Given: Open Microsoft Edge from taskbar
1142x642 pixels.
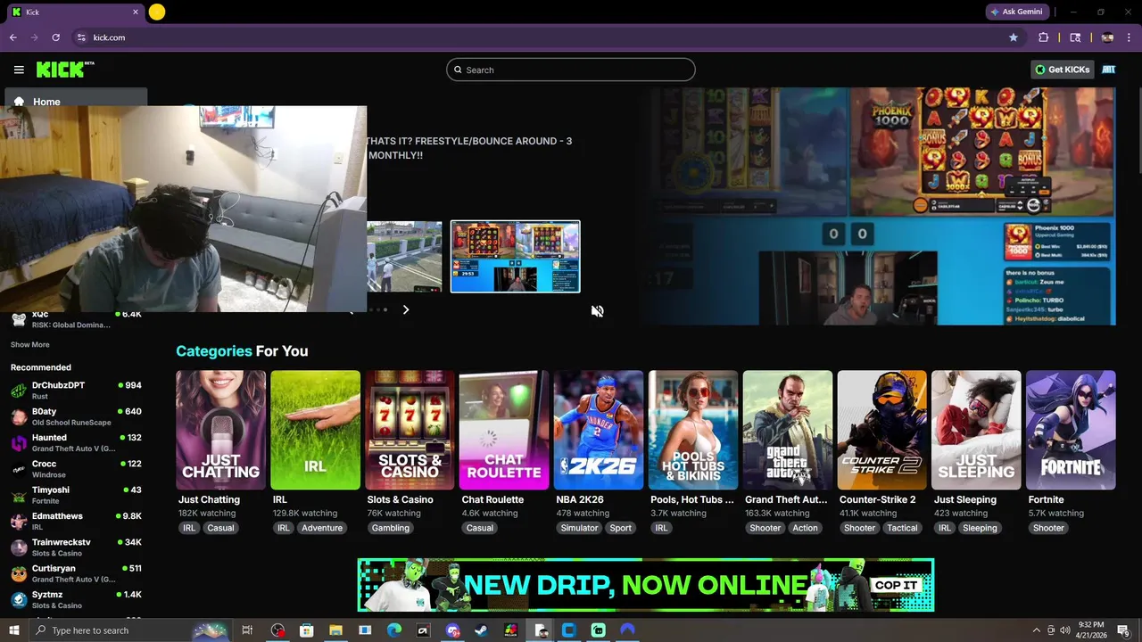Looking at the screenshot, I should tap(394, 630).
